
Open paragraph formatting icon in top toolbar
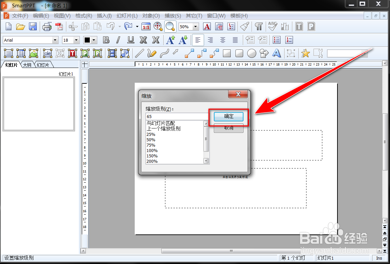[x=219, y=27]
